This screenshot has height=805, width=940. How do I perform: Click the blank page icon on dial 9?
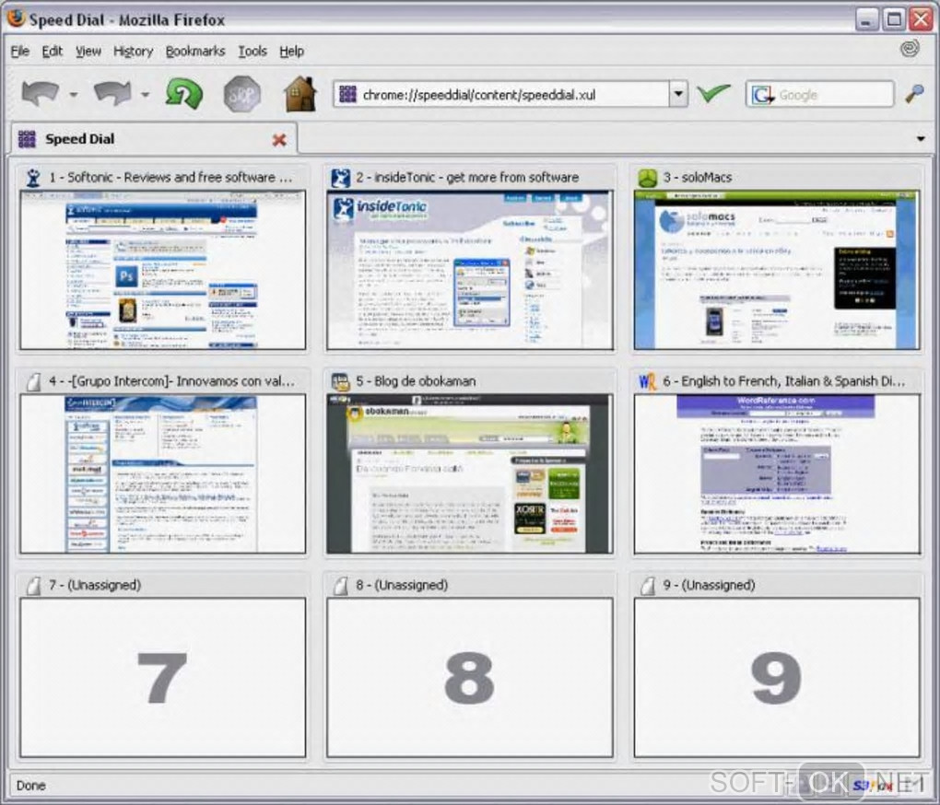[648, 585]
